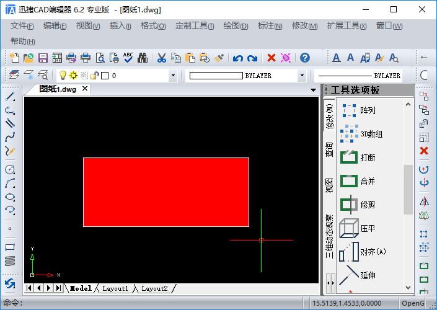437x310 pixels.
Task: Open a drawing with the Open folder icon
Action: click(29, 58)
